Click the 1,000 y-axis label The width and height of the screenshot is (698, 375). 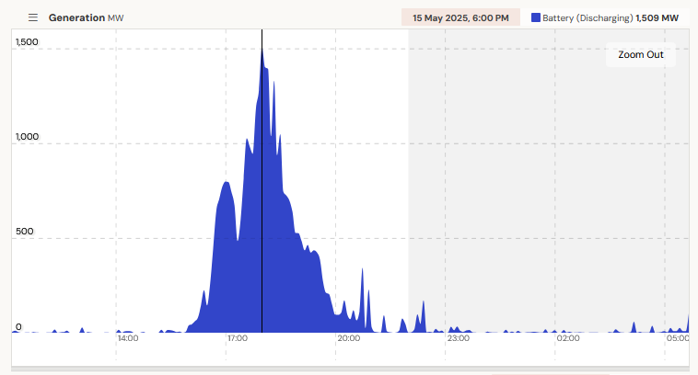coord(27,136)
